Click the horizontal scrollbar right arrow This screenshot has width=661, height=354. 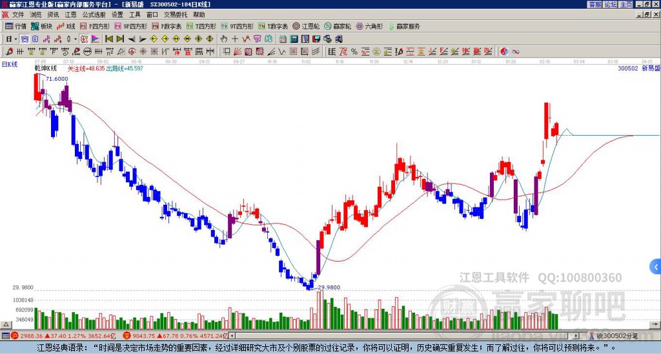tap(576, 336)
